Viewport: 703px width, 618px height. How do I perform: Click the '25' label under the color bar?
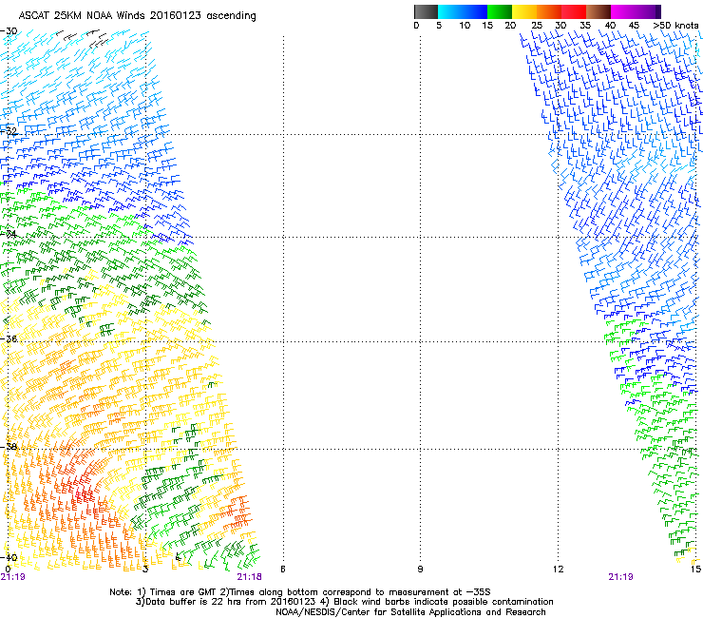(537, 26)
